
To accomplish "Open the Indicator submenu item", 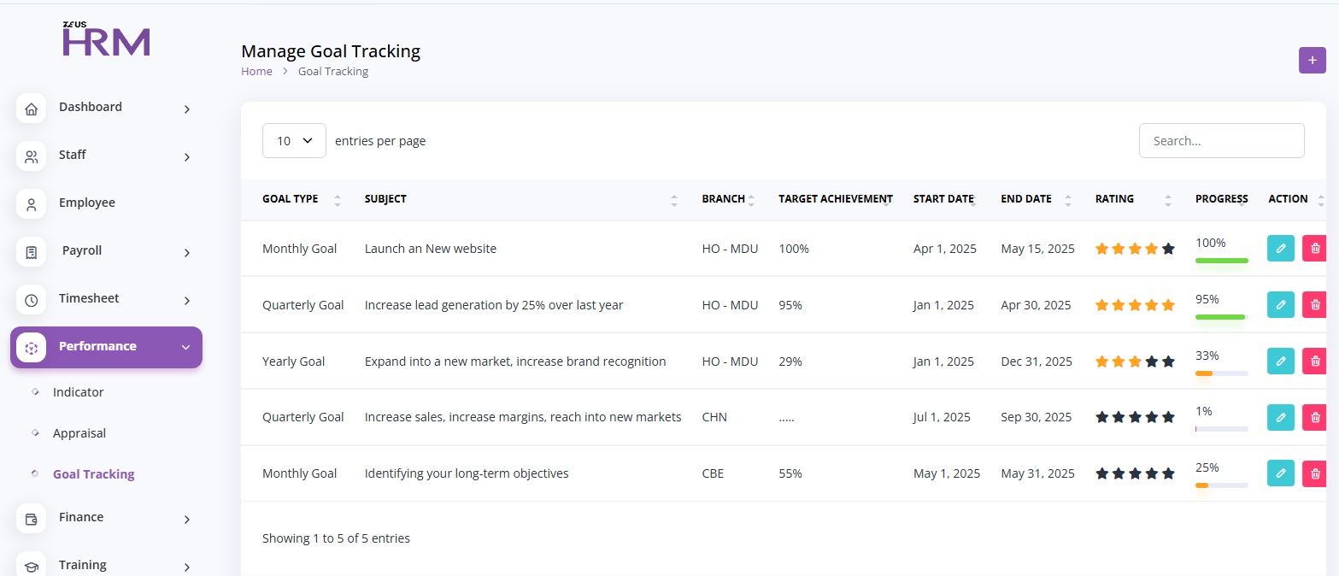I will (x=78, y=392).
